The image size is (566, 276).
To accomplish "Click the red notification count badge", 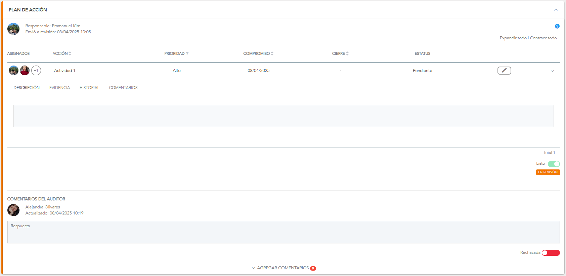I will coord(313,268).
